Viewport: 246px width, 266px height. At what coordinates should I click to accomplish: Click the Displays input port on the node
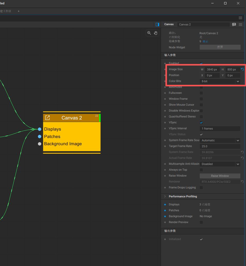40,129
